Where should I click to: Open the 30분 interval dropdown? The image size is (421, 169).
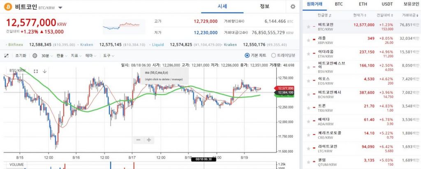[47, 56]
